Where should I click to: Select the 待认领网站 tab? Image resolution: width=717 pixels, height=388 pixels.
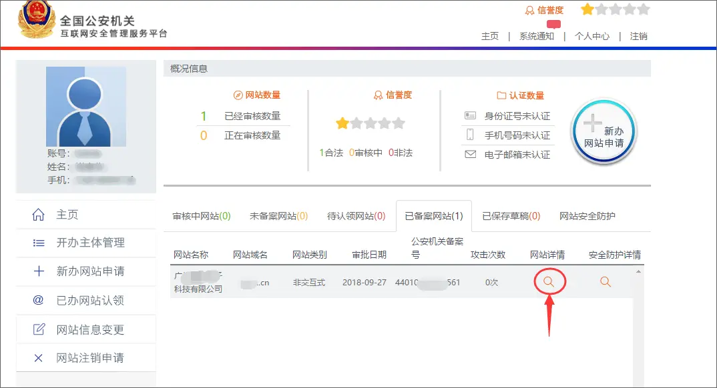(356, 216)
